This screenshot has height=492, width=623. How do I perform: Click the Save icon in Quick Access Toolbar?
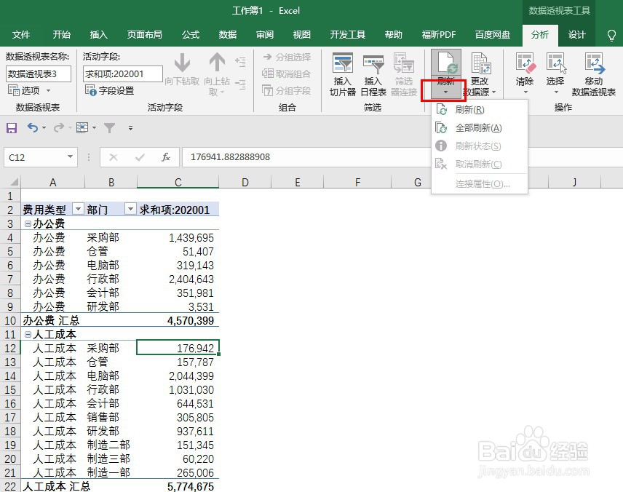tap(11, 127)
